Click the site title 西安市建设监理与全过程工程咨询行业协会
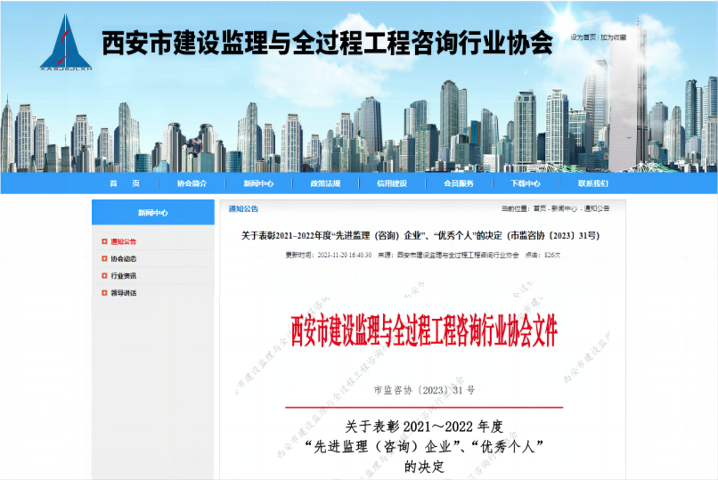This screenshot has height=480, width=718. coord(327,43)
